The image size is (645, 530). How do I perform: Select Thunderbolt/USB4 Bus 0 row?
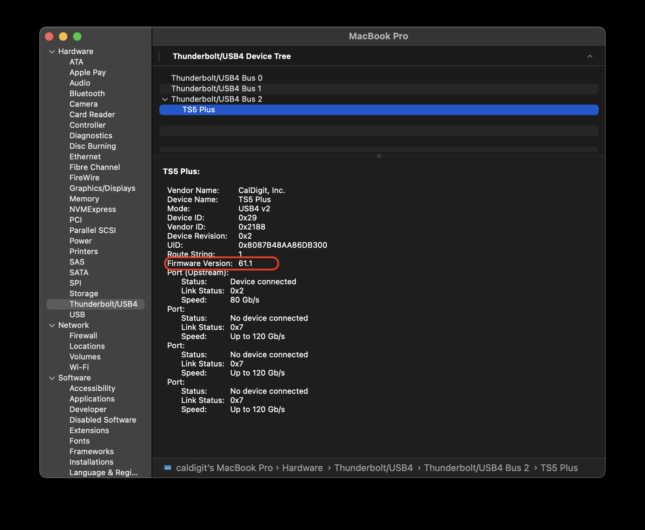coord(379,78)
